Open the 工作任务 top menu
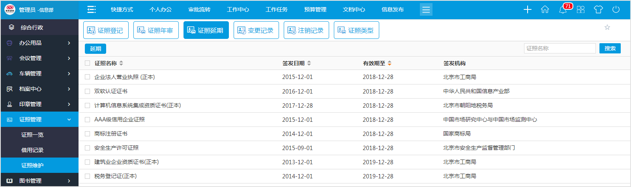This screenshot has height=187, width=631. coord(277,9)
